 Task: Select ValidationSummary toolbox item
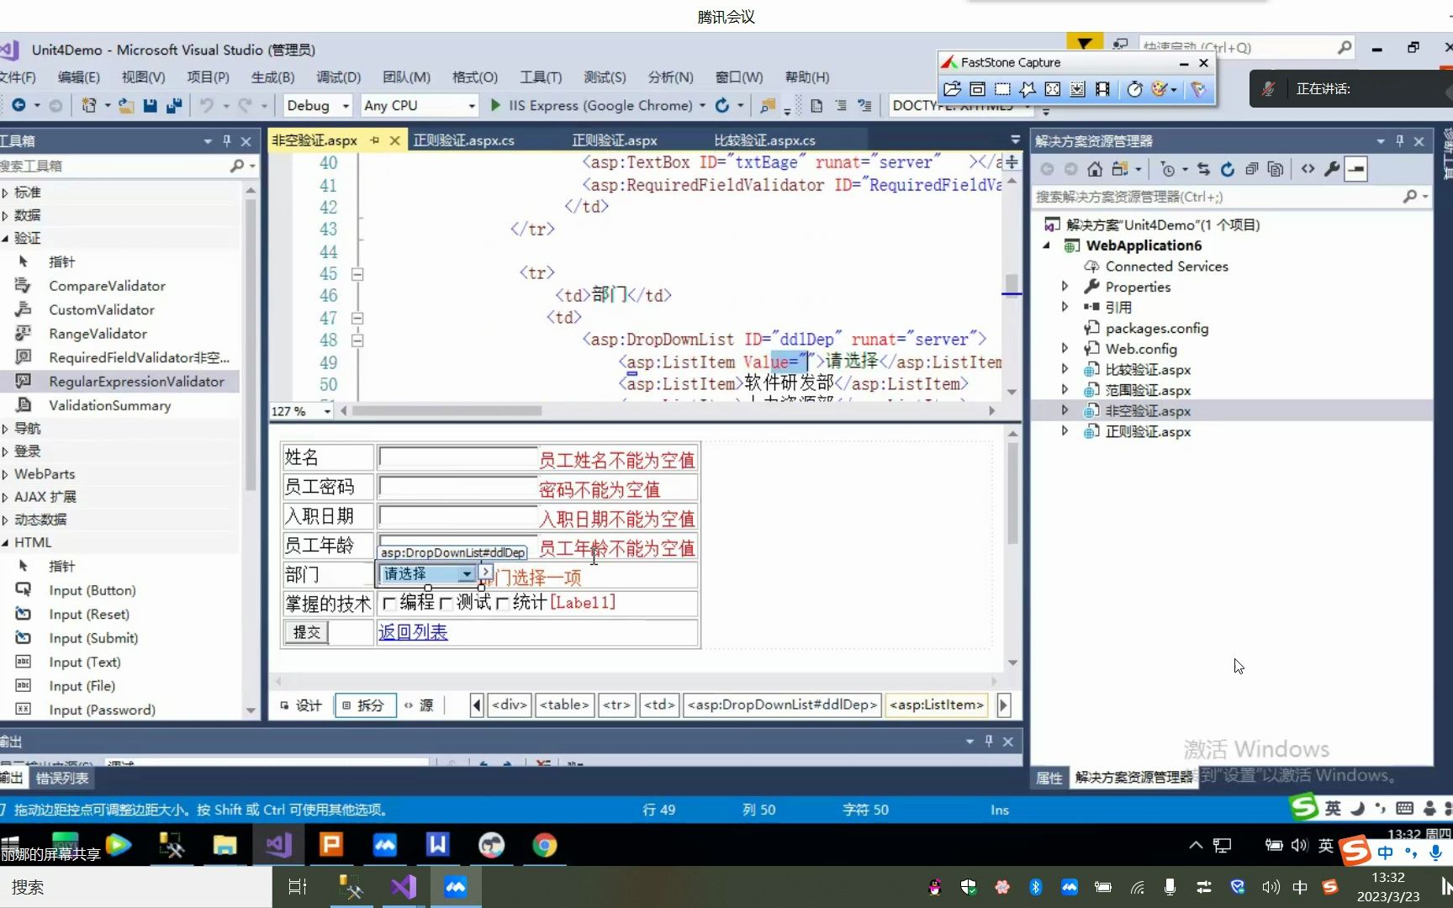point(109,405)
